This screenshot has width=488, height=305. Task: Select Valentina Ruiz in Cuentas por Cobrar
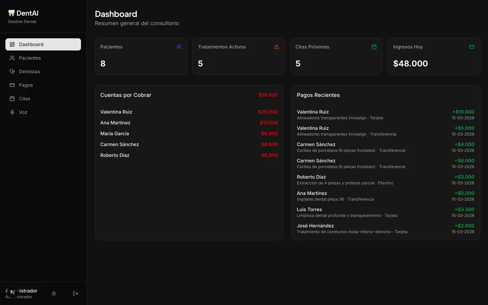[x=116, y=112]
